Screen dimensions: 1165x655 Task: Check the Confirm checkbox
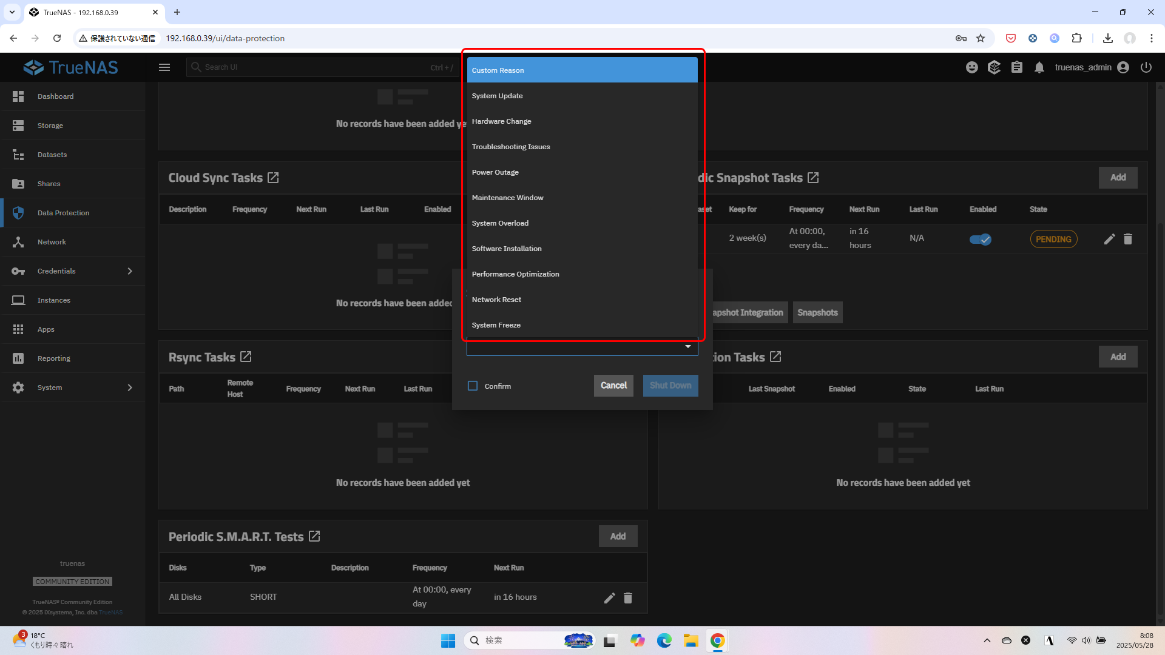click(473, 386)
